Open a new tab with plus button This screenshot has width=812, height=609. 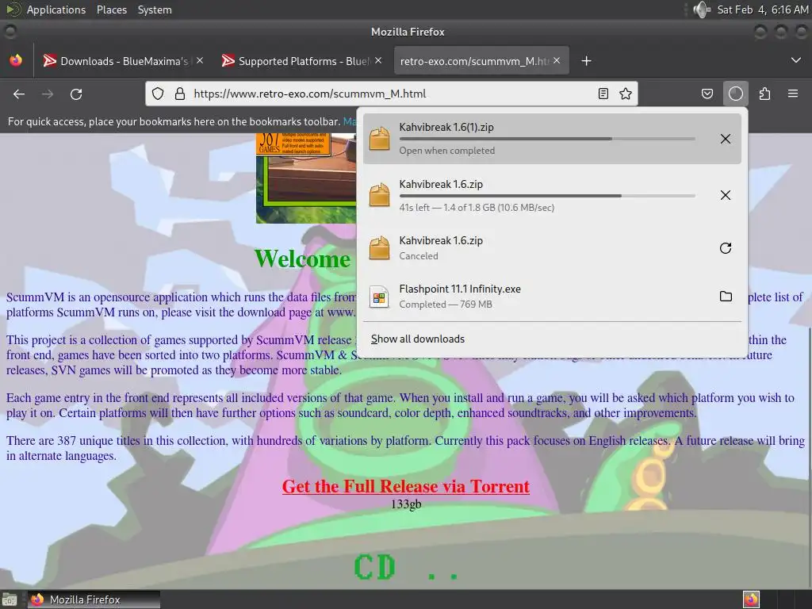coord(586,61)
